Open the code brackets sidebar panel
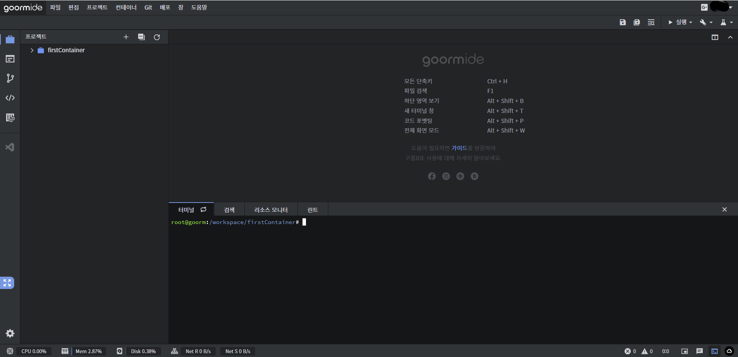 click(10, 98)
